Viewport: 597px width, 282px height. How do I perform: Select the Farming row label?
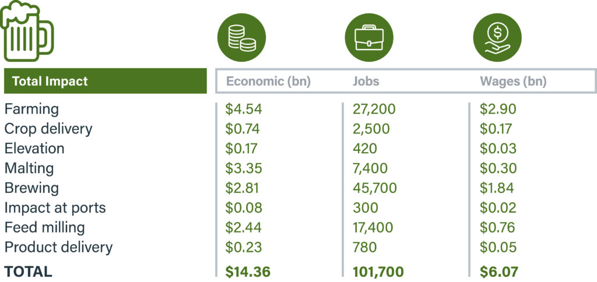pos(31,109)
